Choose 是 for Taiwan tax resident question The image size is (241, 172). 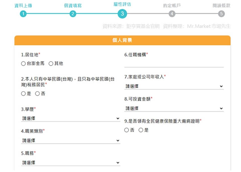23,94
